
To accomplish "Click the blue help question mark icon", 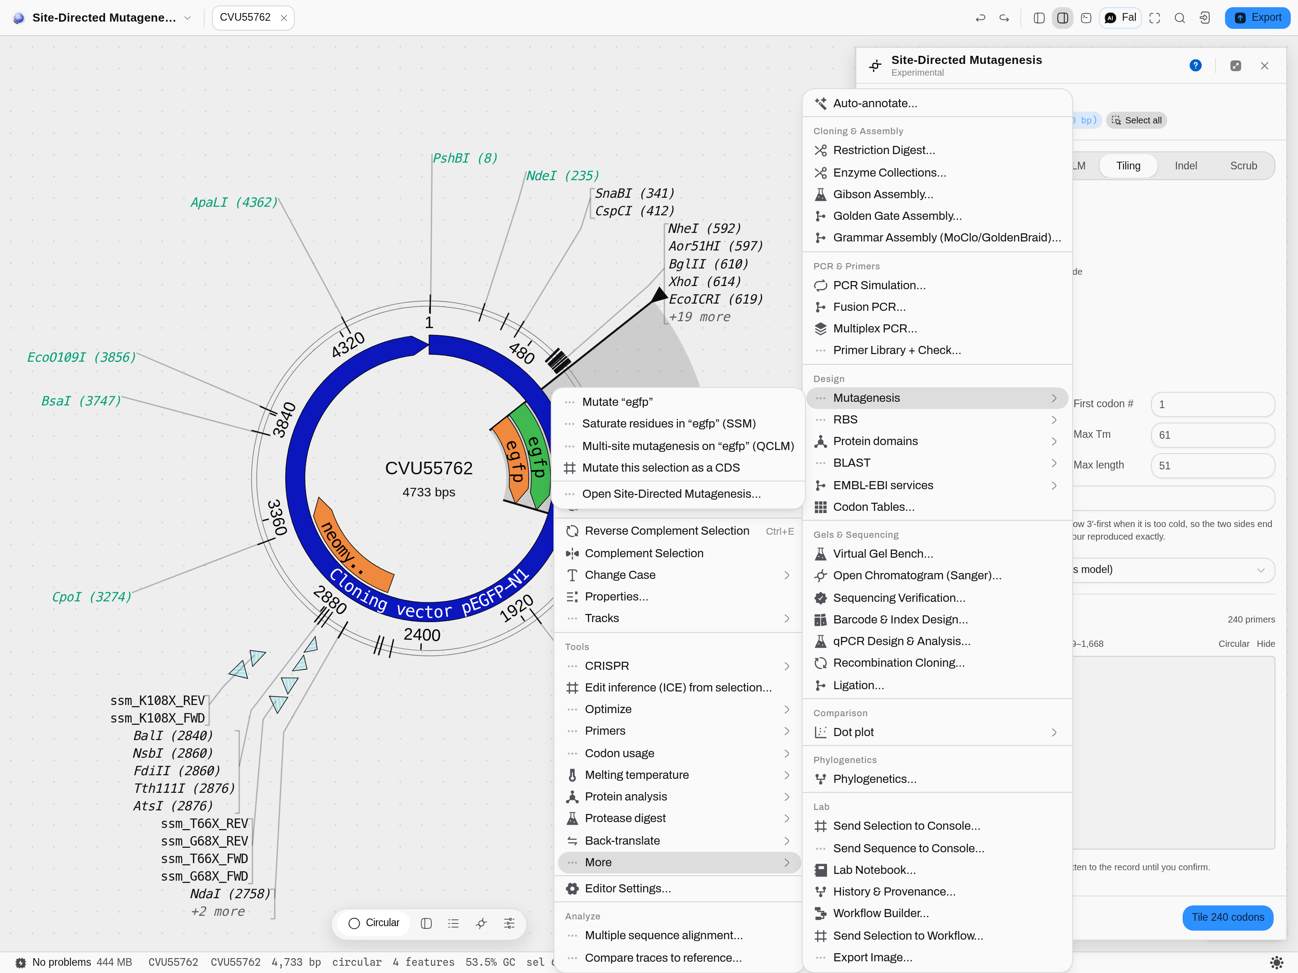I will point(1195,66).
